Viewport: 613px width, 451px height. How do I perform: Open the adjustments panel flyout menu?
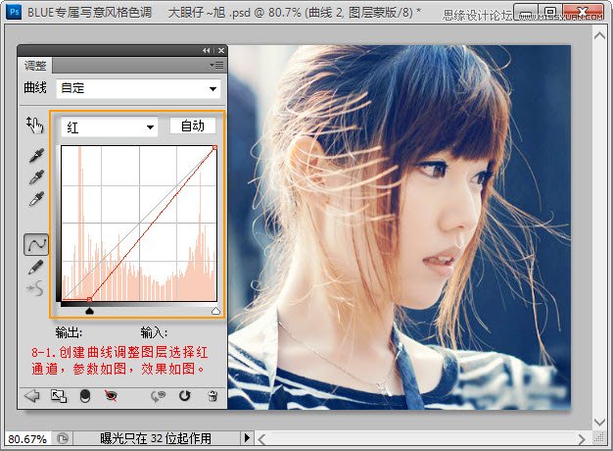click(x=216, y=65)
